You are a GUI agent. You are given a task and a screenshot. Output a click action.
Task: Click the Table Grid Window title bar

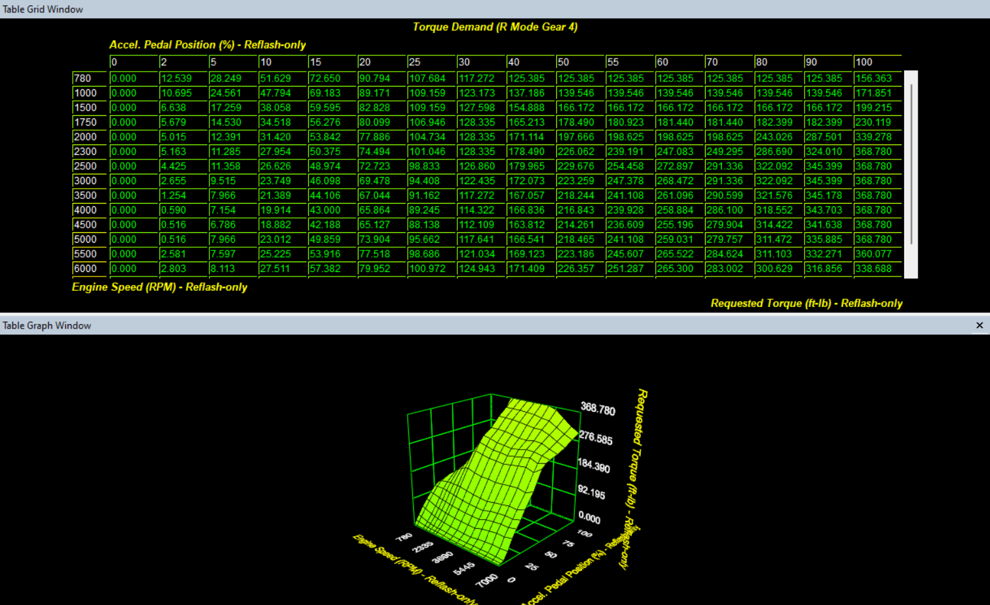point(455,9)
